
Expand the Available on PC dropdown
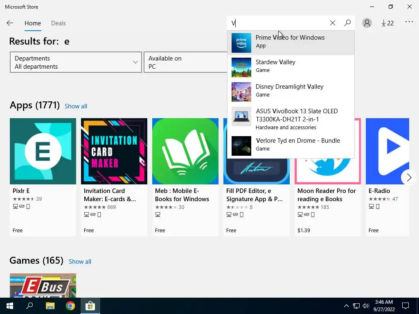coord(185,62)
